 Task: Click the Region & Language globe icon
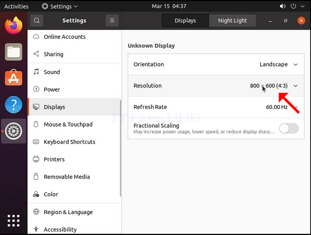(x=36, y=212)
